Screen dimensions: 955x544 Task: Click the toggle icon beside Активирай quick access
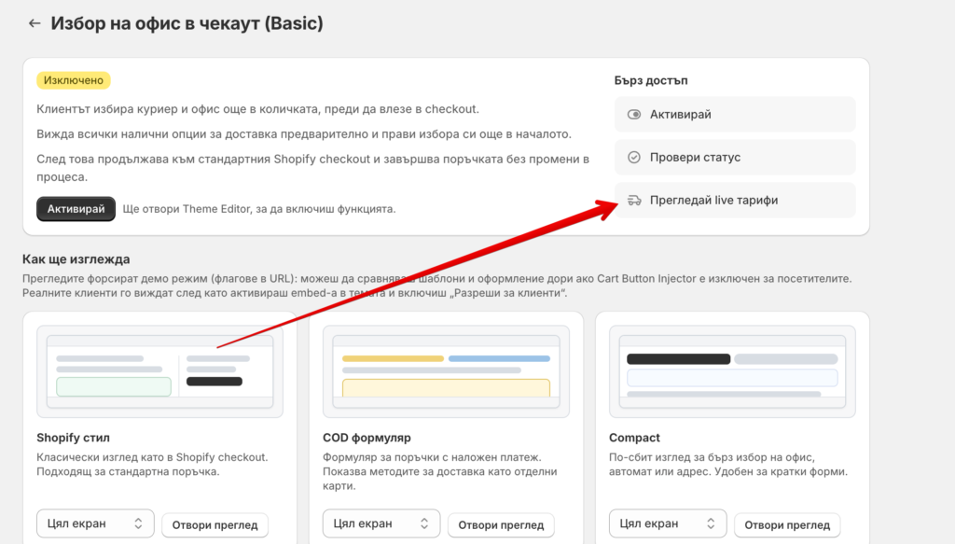pos(634,115)
